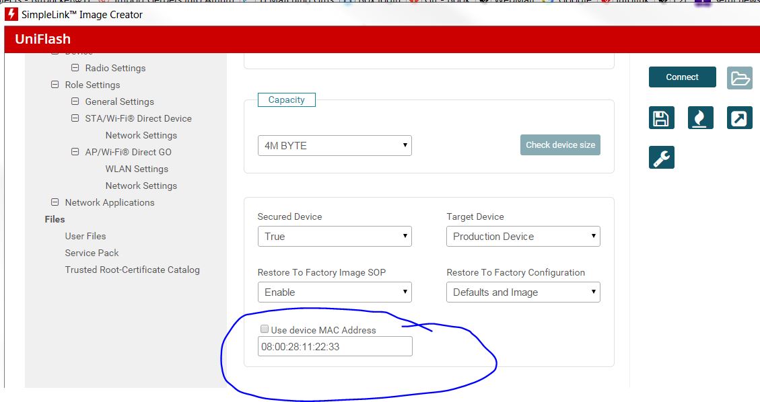Viewport: 760px width, 402px height.
Task: Open the 4M BYTE capacity dropdown
Action: point(335,146)
